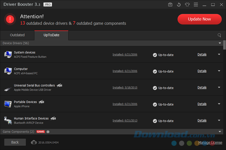
Task: Click the Update Now button
Action: coord(200,19)
